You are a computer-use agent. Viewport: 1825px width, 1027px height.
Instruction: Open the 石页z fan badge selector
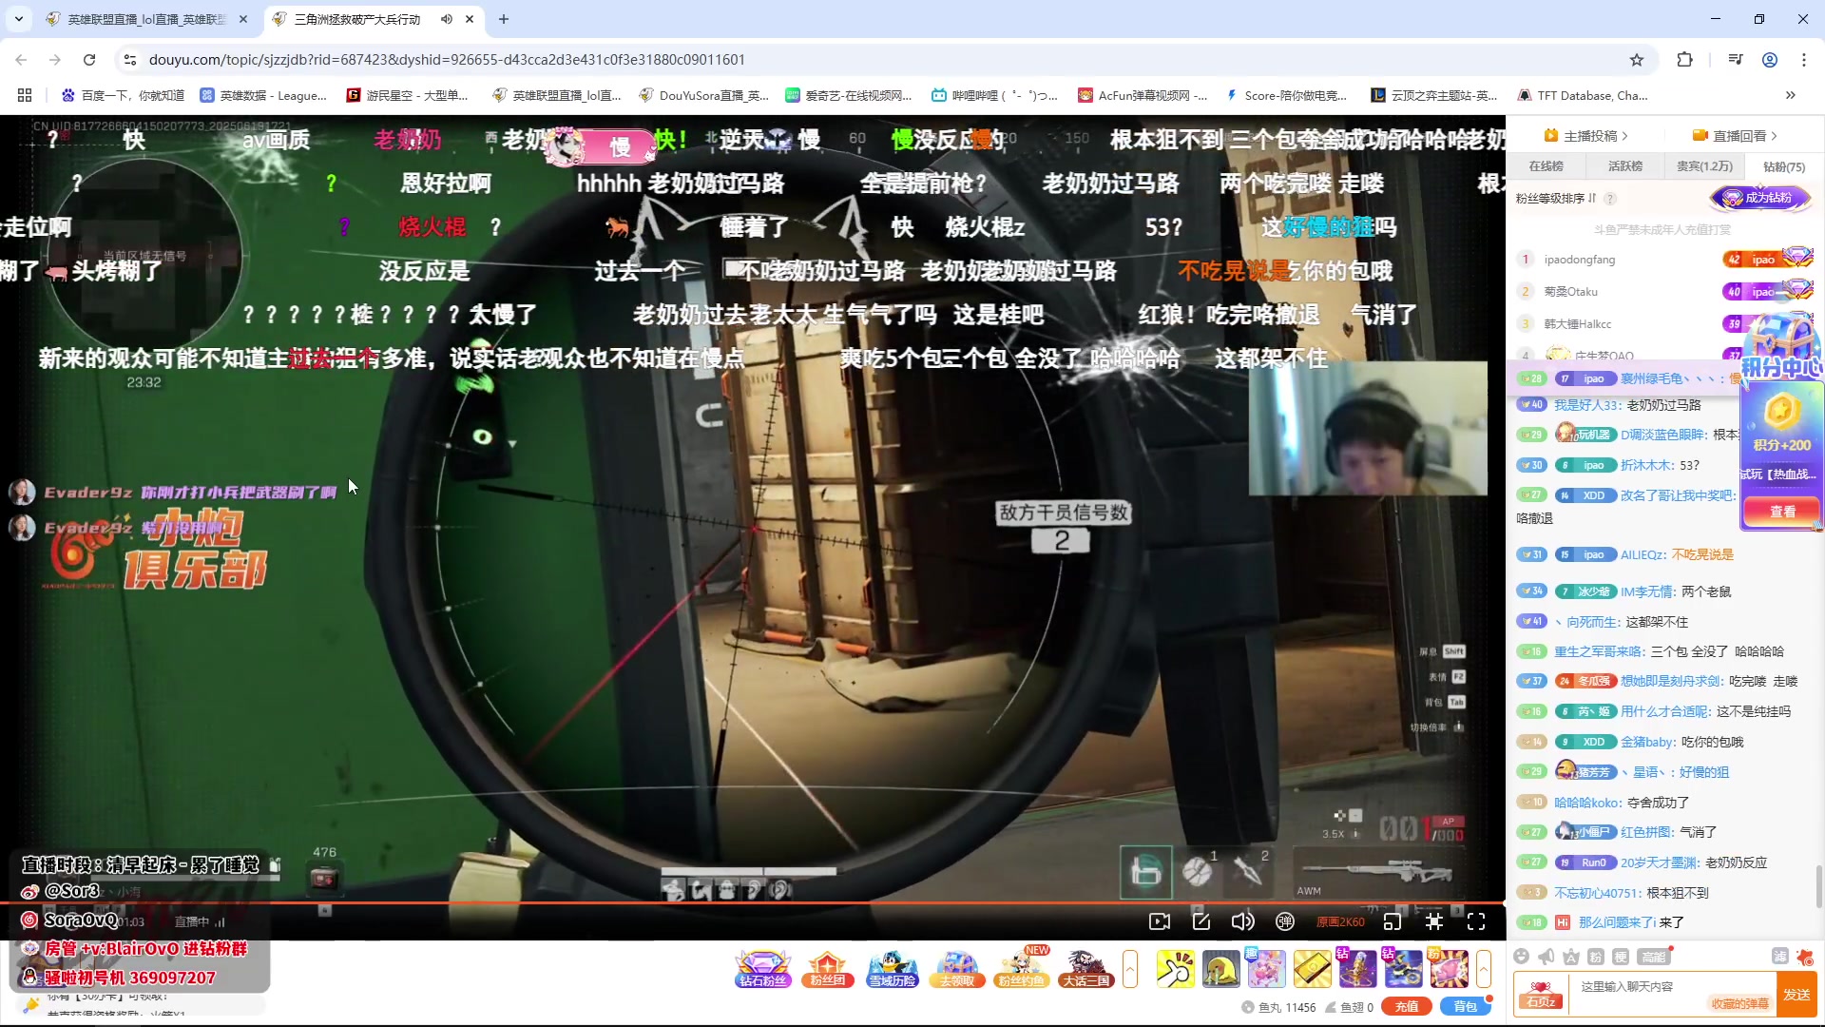(x=1541, y=995)
